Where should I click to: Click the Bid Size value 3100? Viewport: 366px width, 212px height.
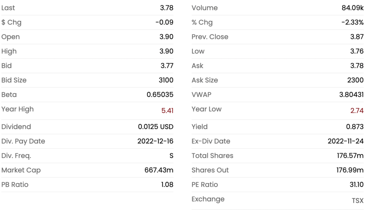166,80
